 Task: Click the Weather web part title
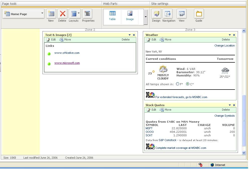(x=152, y=35)
